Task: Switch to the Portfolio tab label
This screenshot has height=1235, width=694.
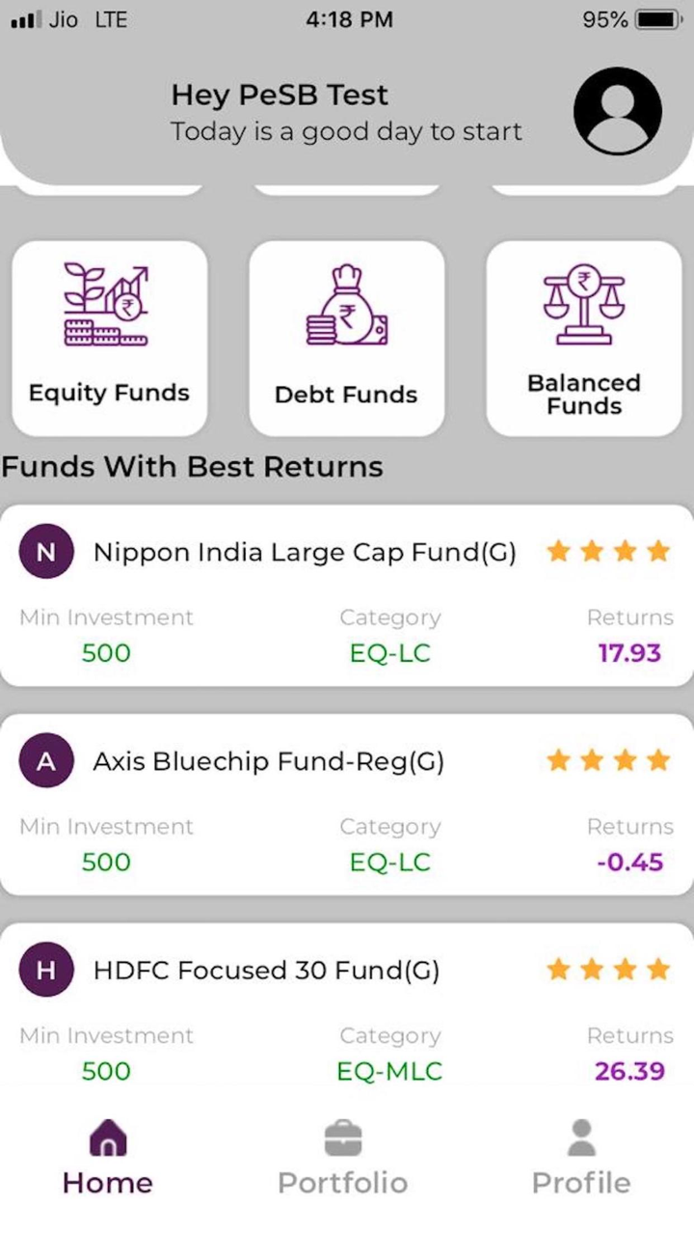Action: [343, 1183]
